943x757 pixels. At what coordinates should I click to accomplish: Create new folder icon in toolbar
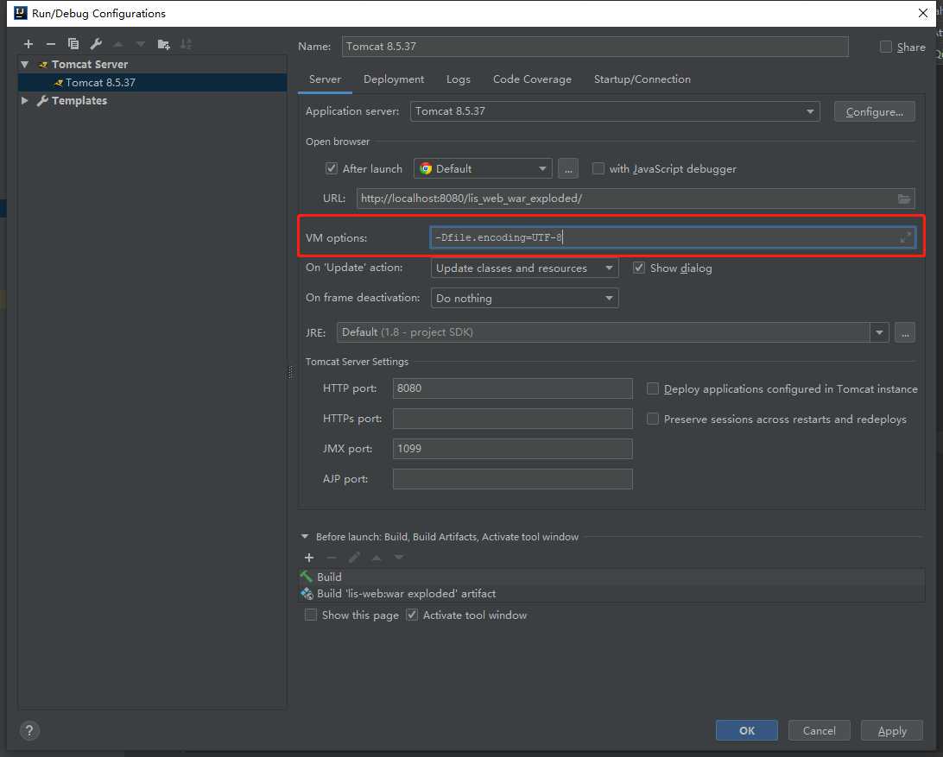[163, 44]
